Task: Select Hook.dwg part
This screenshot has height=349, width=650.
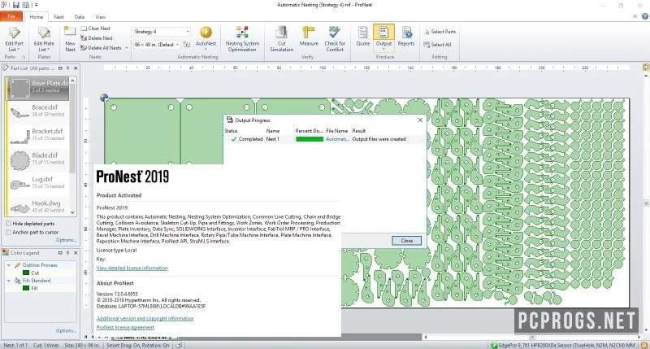Action: pos(37,207)
